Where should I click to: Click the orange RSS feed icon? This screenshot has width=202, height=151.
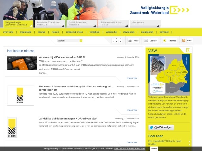[x=184, y=41]
